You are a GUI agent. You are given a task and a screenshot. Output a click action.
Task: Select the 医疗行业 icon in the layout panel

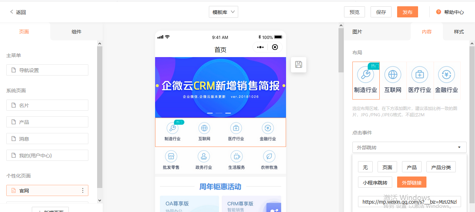point(420,74)
